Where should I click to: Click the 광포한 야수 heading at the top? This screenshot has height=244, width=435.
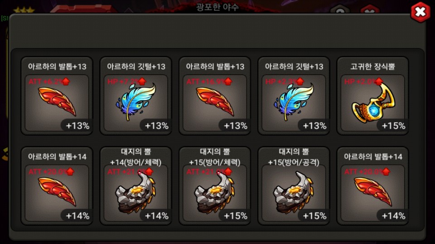pos(217,7)
